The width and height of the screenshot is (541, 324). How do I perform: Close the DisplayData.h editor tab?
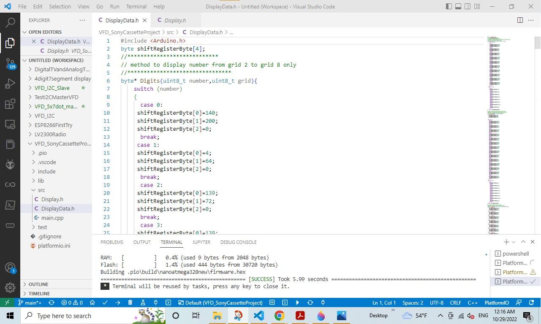pyautogui.click(x=144, y=20)
